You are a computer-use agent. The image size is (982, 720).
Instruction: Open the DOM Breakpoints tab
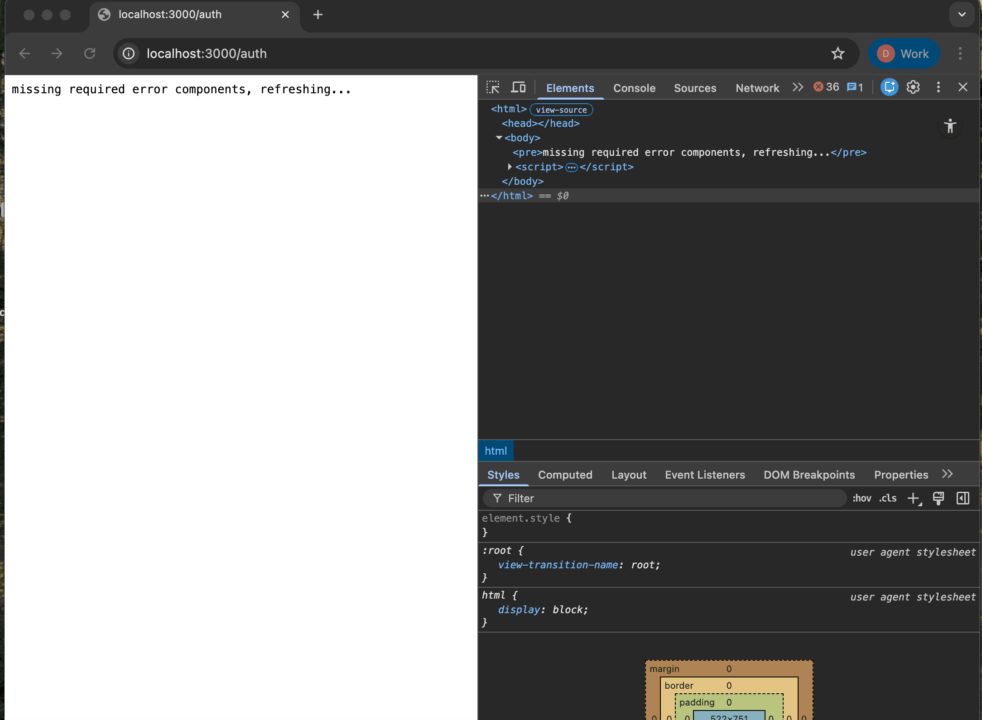coord(809,475)
